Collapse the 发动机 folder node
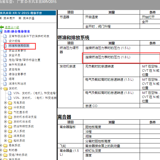160x160 pixels. point(1,89)
